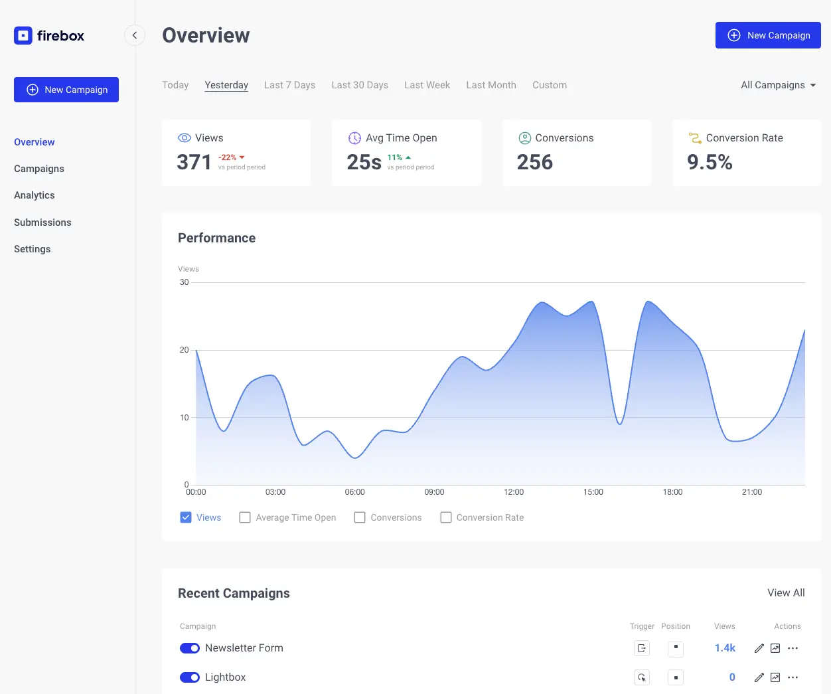This screenshot has width=831, height=694.
Task: Open Newsletter Form analytics chart icon
Action: tap(775, 648)
